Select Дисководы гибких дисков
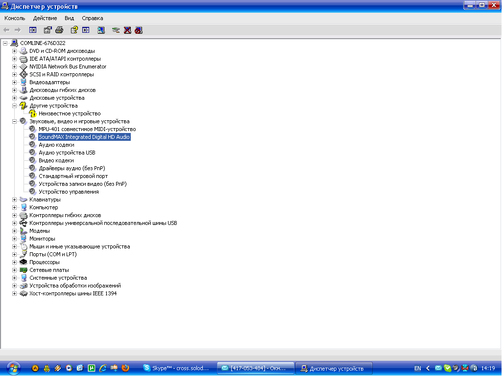This screenshot has height=376, width=502. click(62, 90)
